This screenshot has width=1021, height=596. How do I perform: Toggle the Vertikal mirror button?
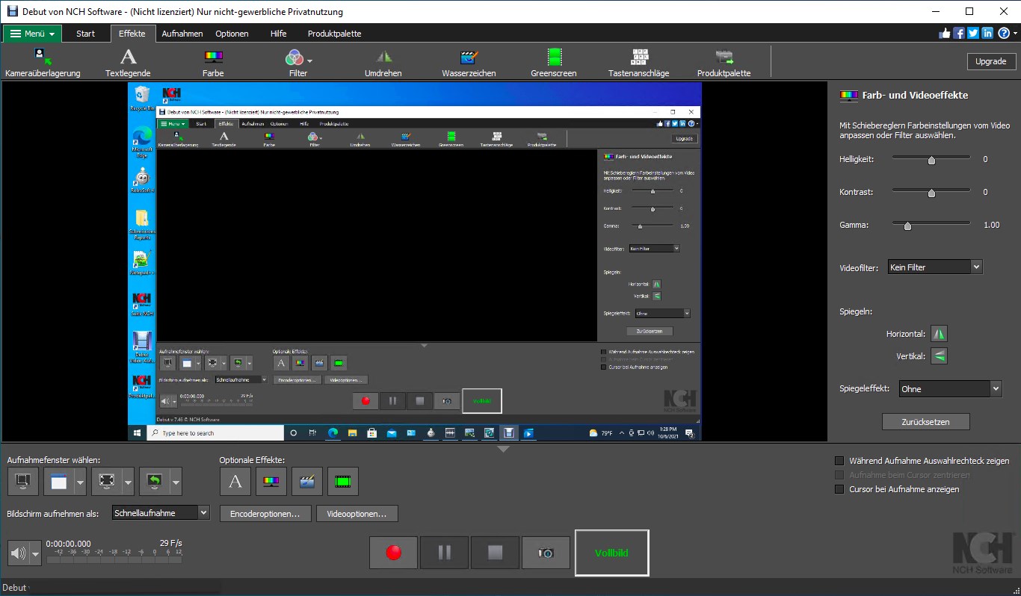940,356
